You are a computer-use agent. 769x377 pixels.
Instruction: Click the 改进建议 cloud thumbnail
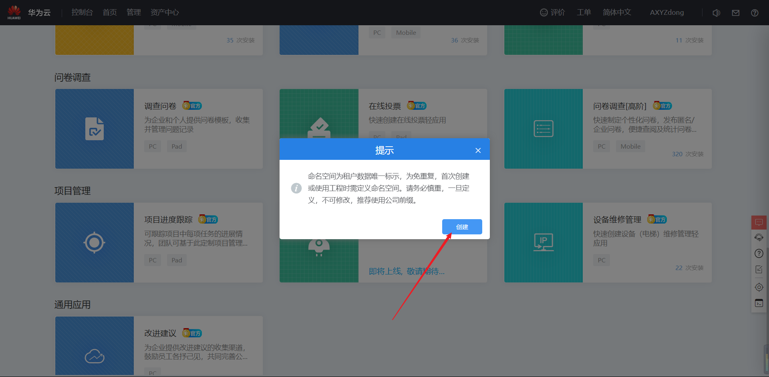[95, 346]
